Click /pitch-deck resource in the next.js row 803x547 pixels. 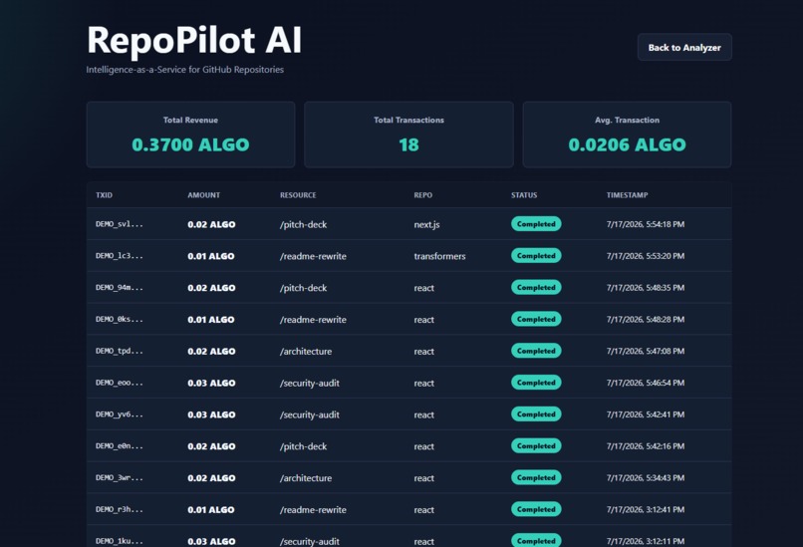303,224
